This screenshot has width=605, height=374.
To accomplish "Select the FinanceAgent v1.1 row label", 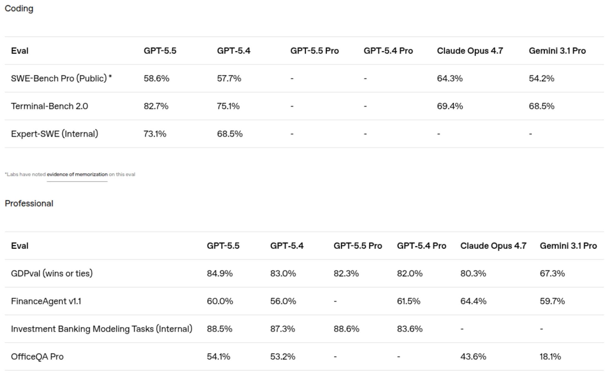I will point(46,301).
